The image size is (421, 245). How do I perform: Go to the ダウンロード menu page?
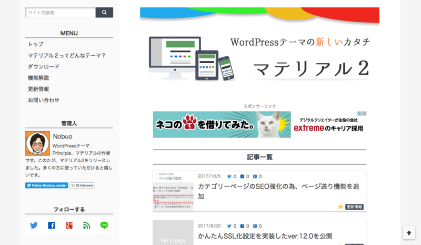click(44, 67)
